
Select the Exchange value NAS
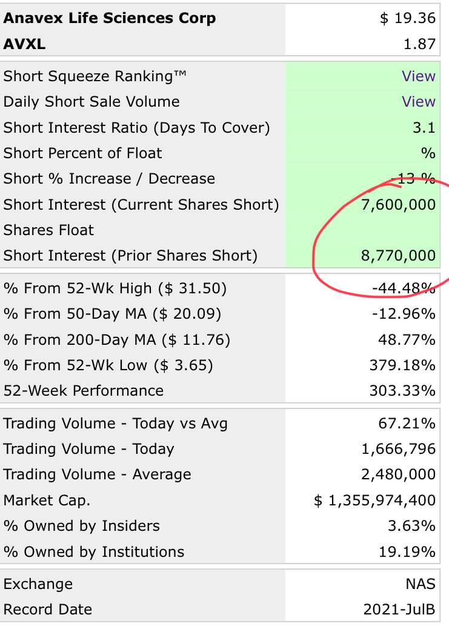pos(421,584)
